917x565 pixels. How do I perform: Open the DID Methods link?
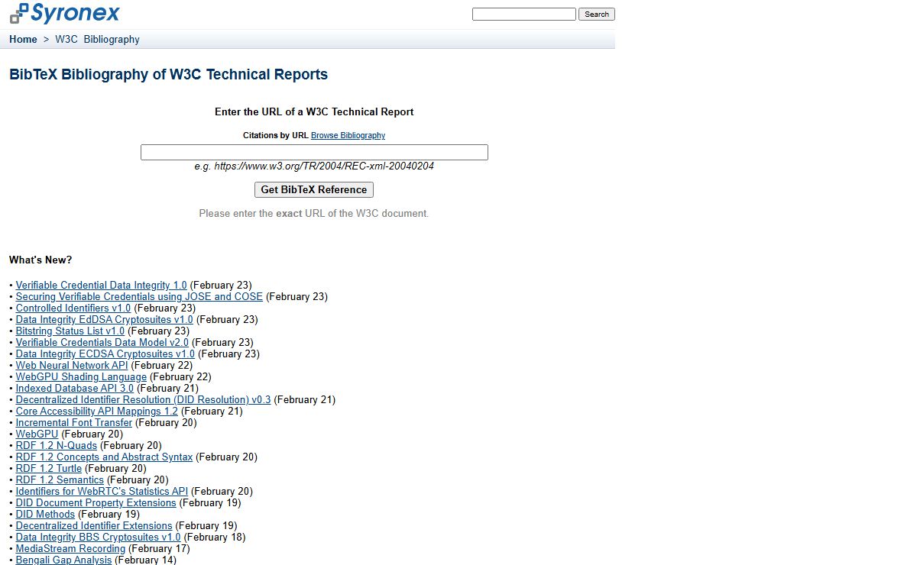click(x=45, y=515)
